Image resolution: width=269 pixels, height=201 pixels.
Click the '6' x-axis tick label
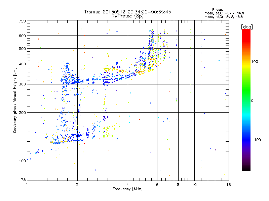point(157,185)
